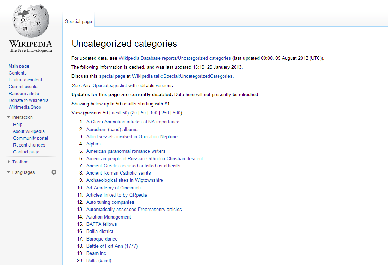The width and height of the screenshot is (388, 265).
Task: Open Wikipedia talk:Special:UncategorizedCategories link
Action: (182, 76)
